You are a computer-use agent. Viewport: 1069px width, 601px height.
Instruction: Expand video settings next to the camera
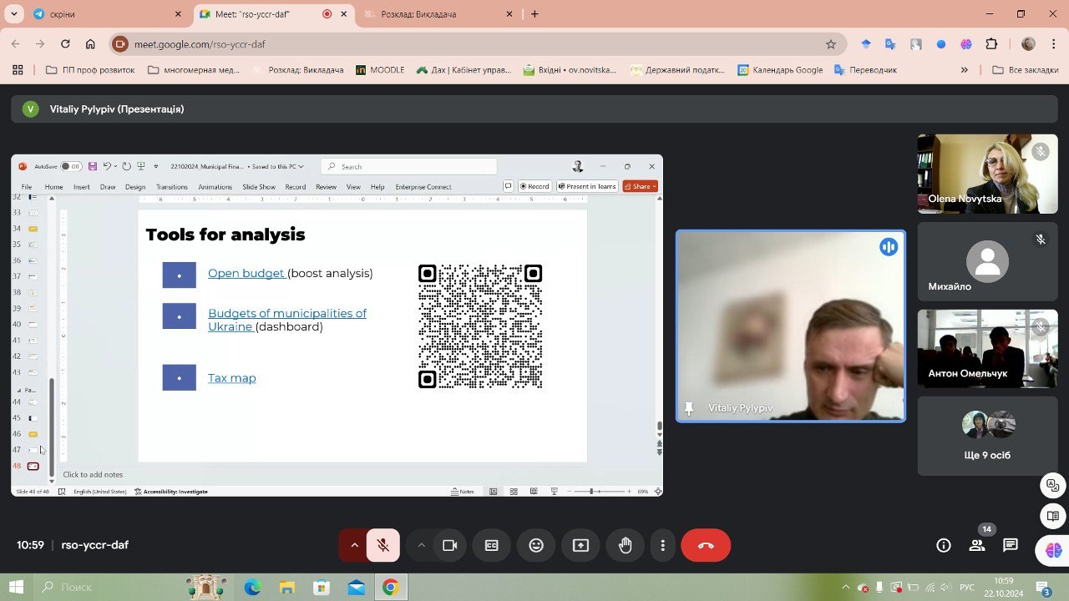[422, 545]
